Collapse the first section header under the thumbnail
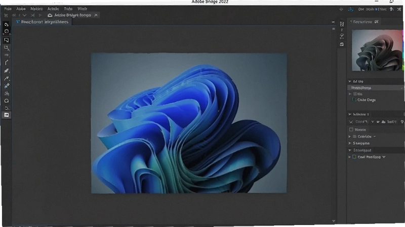The width and height of the screenshot is (405, 227). click(x=350, y=81)
